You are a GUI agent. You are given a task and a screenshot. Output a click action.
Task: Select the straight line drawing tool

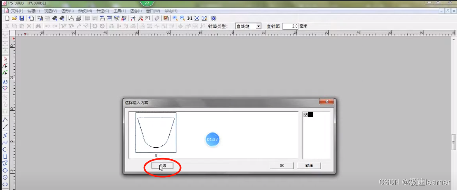coord(5,127)
